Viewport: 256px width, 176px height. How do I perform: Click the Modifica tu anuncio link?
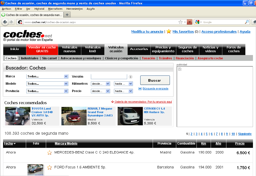pyautogui.click(x=147, y=31)
